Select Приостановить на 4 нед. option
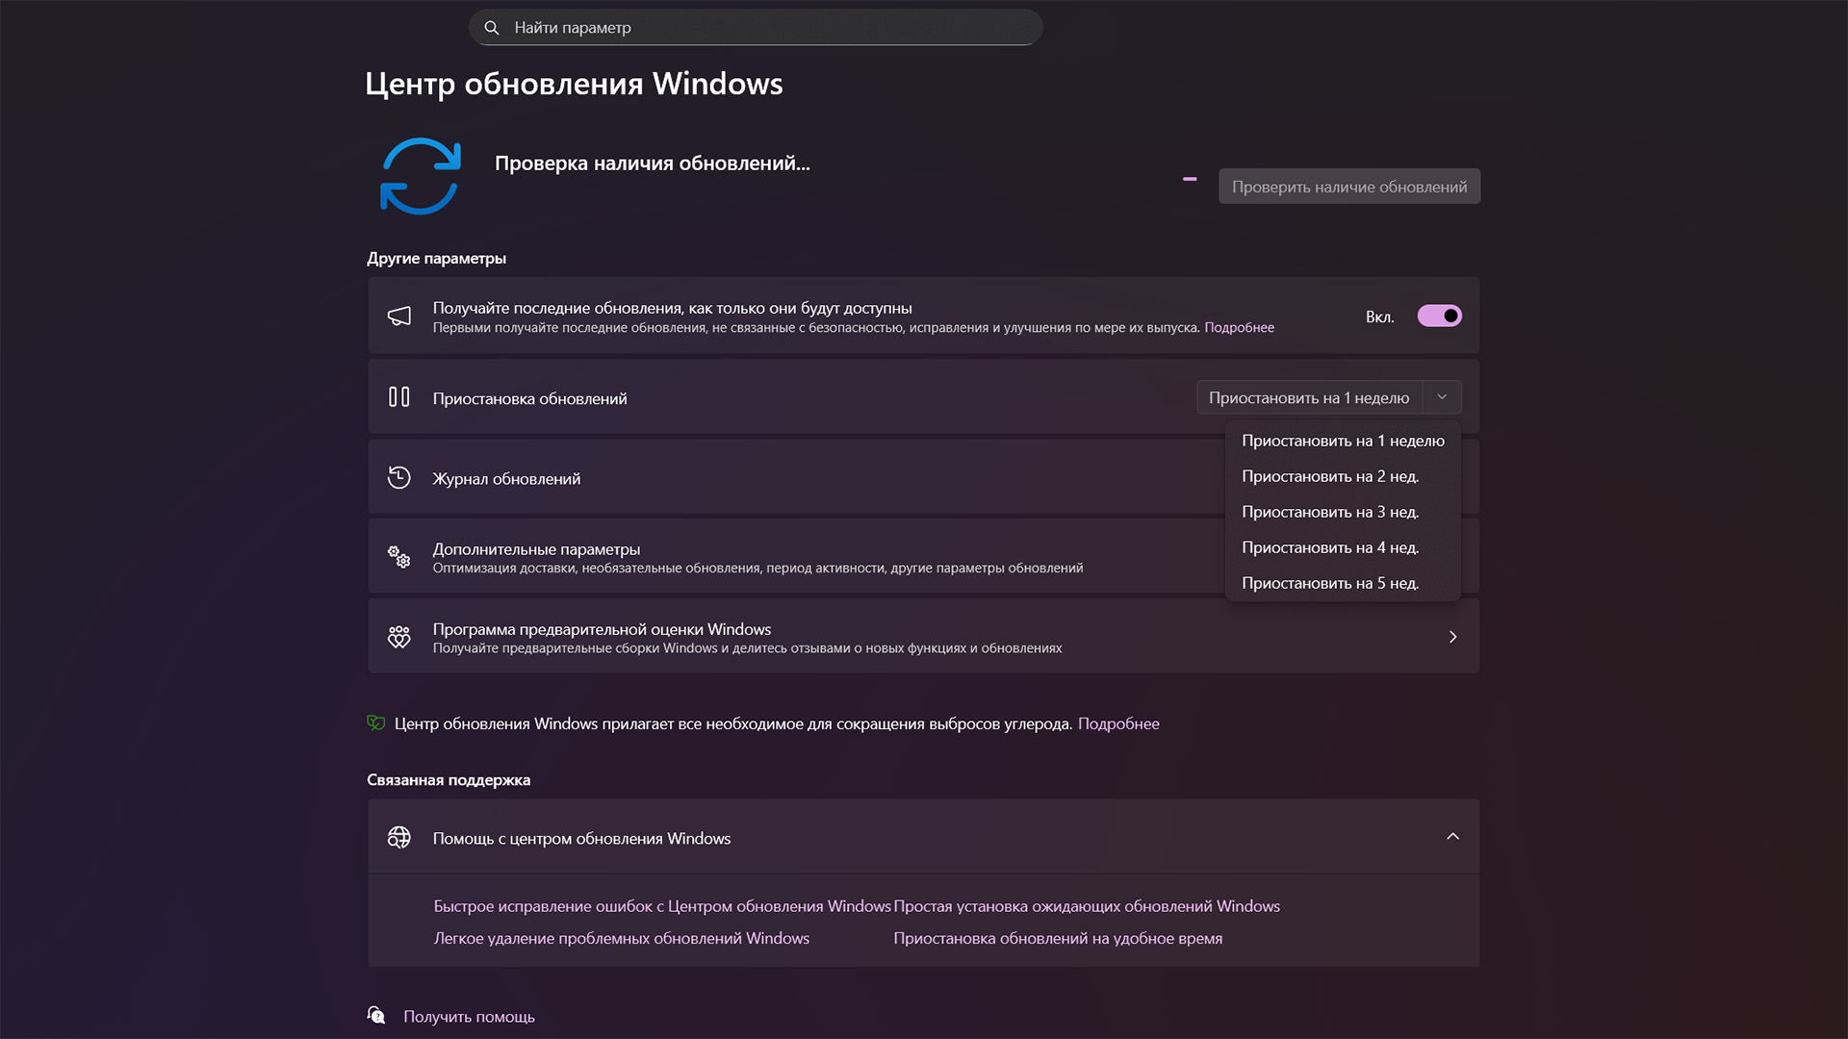Screen dimensions: 1848x1039 tap(1344, 547)
